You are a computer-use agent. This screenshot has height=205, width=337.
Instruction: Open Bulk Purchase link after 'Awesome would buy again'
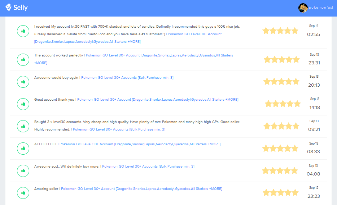(x=127, y=78)
